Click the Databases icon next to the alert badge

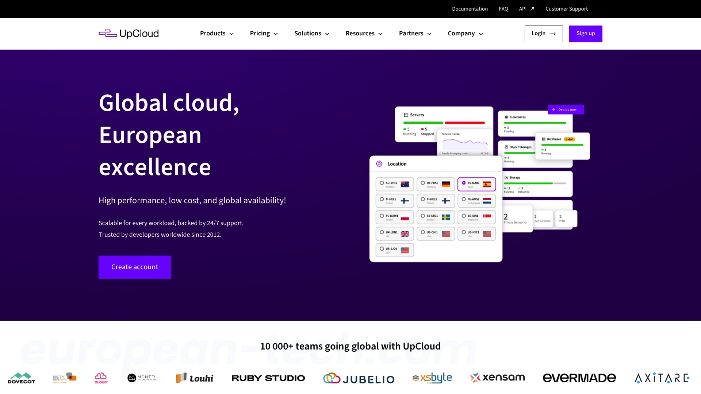[544, 139]
